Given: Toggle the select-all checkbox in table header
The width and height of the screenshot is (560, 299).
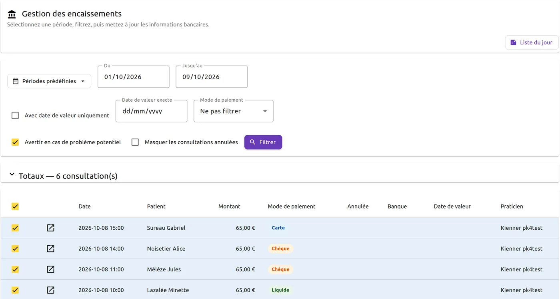Looking at the screenshot, I should (15, 207).
